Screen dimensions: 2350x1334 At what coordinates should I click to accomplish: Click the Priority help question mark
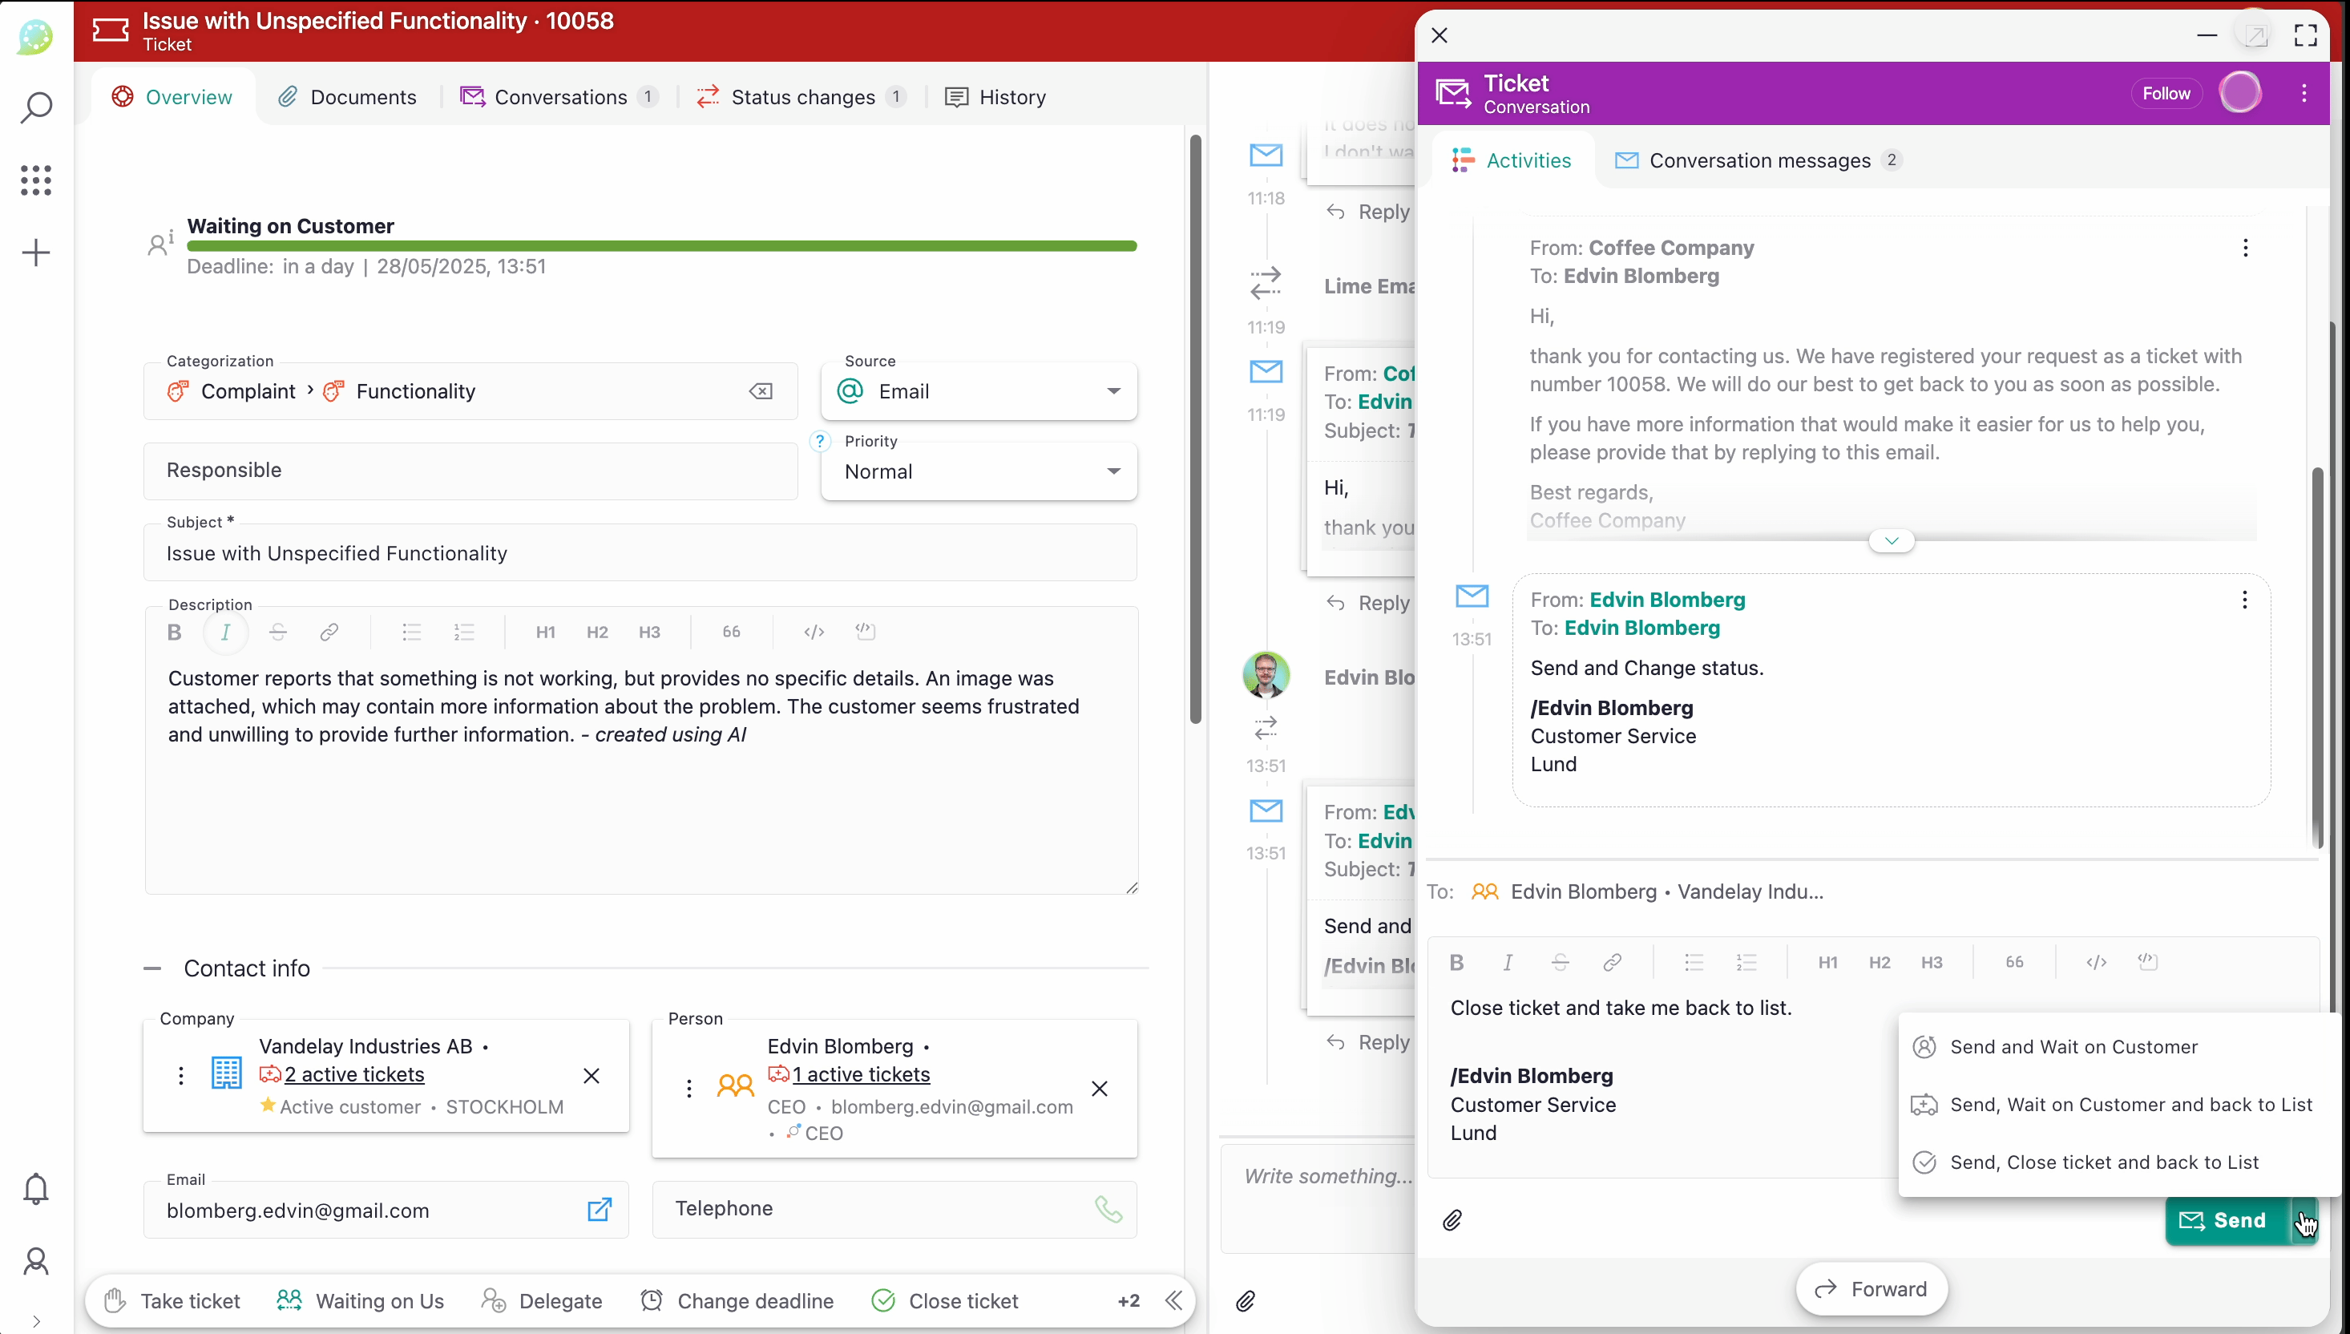pyautogui.click(x=820, y=441)
